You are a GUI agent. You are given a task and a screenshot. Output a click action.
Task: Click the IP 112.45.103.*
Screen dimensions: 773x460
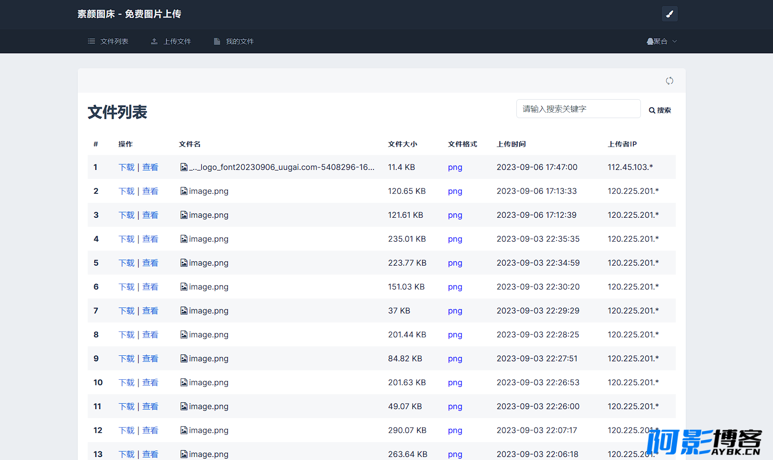[630, 167]
